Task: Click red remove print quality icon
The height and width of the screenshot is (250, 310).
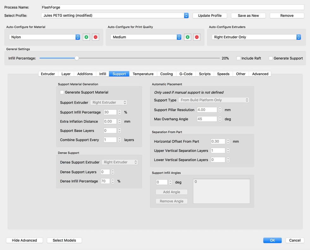Action: pos(197,37)
